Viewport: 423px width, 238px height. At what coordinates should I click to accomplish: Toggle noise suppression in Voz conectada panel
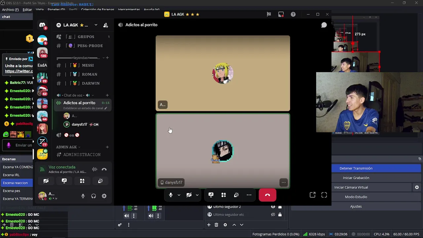click(x=95, y=169)
